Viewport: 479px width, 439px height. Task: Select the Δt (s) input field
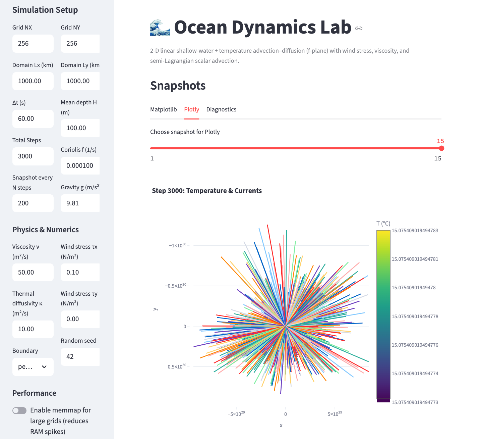point(33,119)
